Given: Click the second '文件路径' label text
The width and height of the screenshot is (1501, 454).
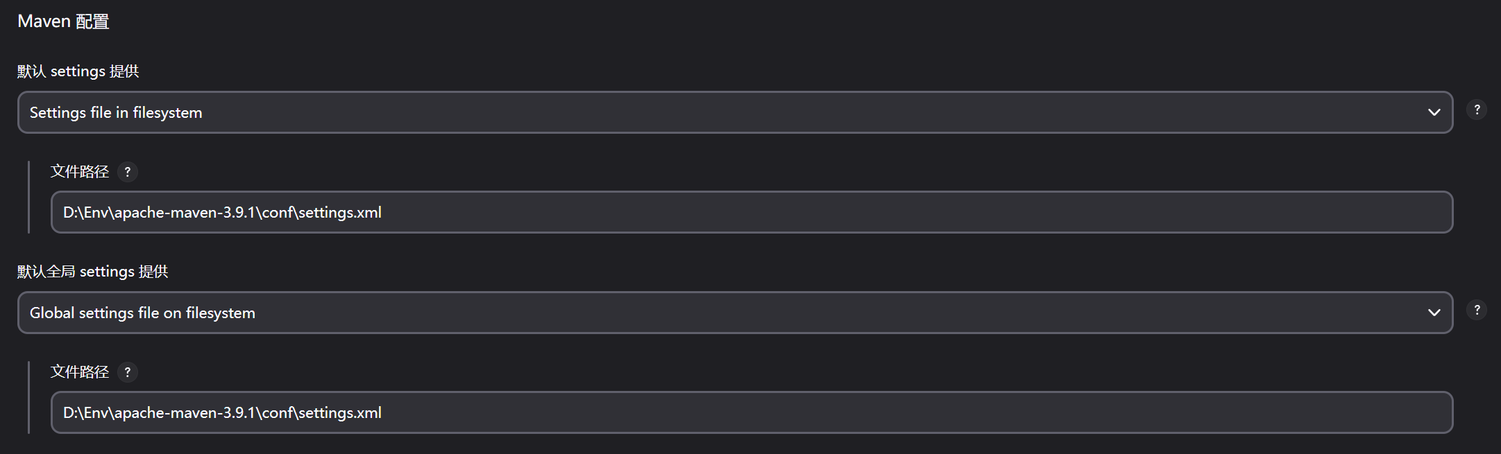Looking at the screenshot, I should click(x=79, y=372).
